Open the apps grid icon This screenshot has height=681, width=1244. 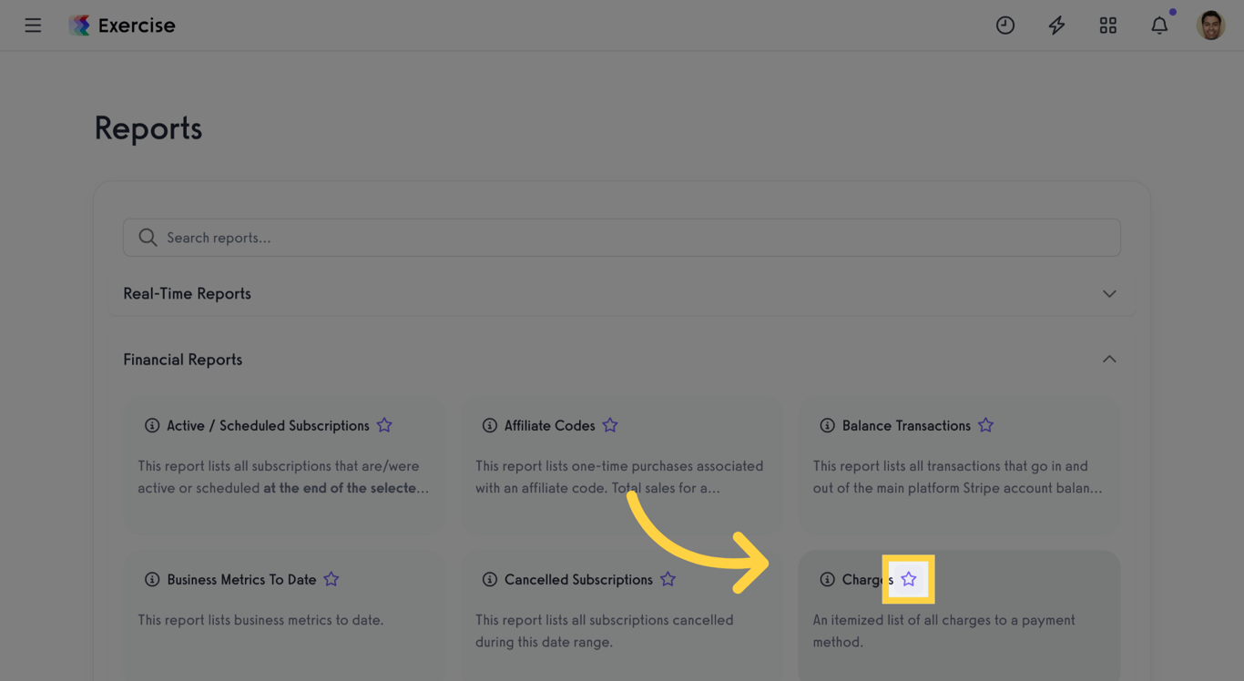1107,25
